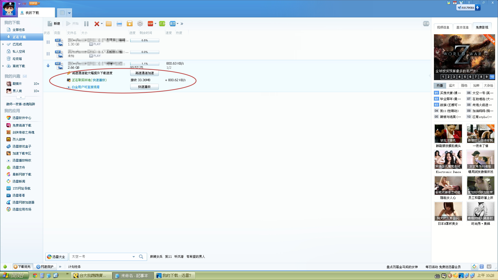Open the delete options dropdown arrow

(x=102, y=24)
